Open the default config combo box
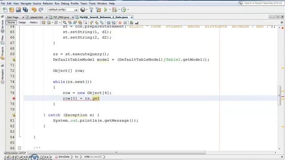The image size is (285, 160). [63, 10]
